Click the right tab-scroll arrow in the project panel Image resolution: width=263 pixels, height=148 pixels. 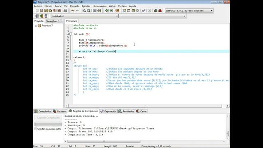(62, 21)
